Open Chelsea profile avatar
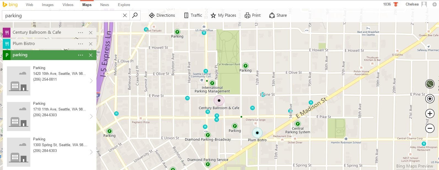 [424, 4]
